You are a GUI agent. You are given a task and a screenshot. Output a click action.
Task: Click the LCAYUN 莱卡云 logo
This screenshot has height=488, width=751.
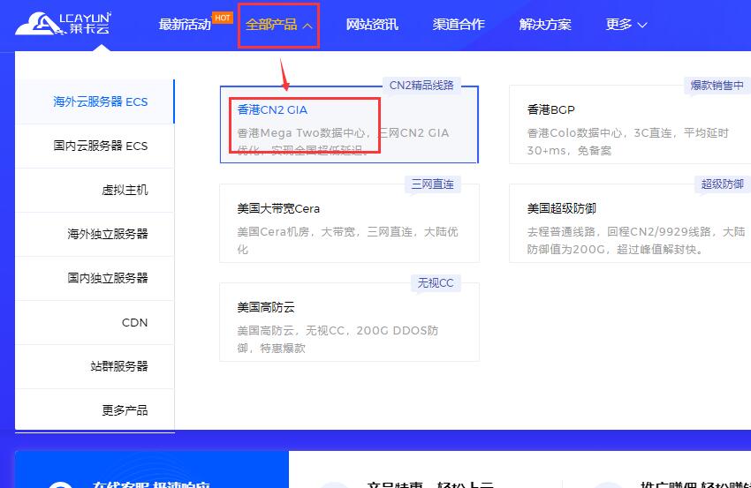click(x=63, y=24)
